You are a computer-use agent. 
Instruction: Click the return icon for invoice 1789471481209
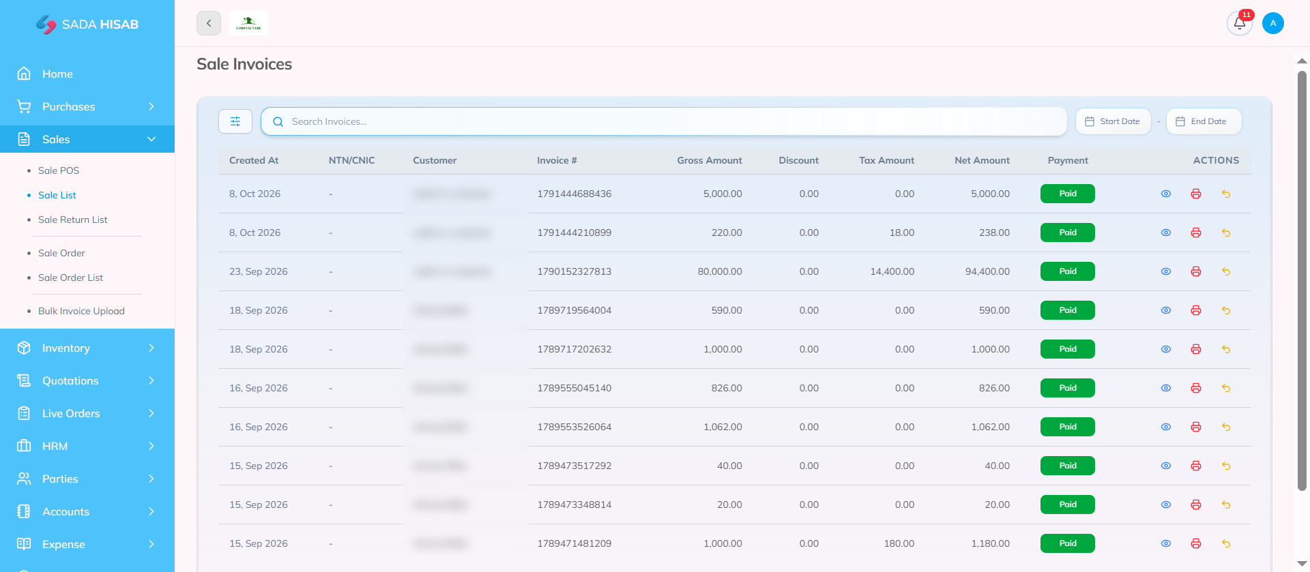coord(1226,543)
